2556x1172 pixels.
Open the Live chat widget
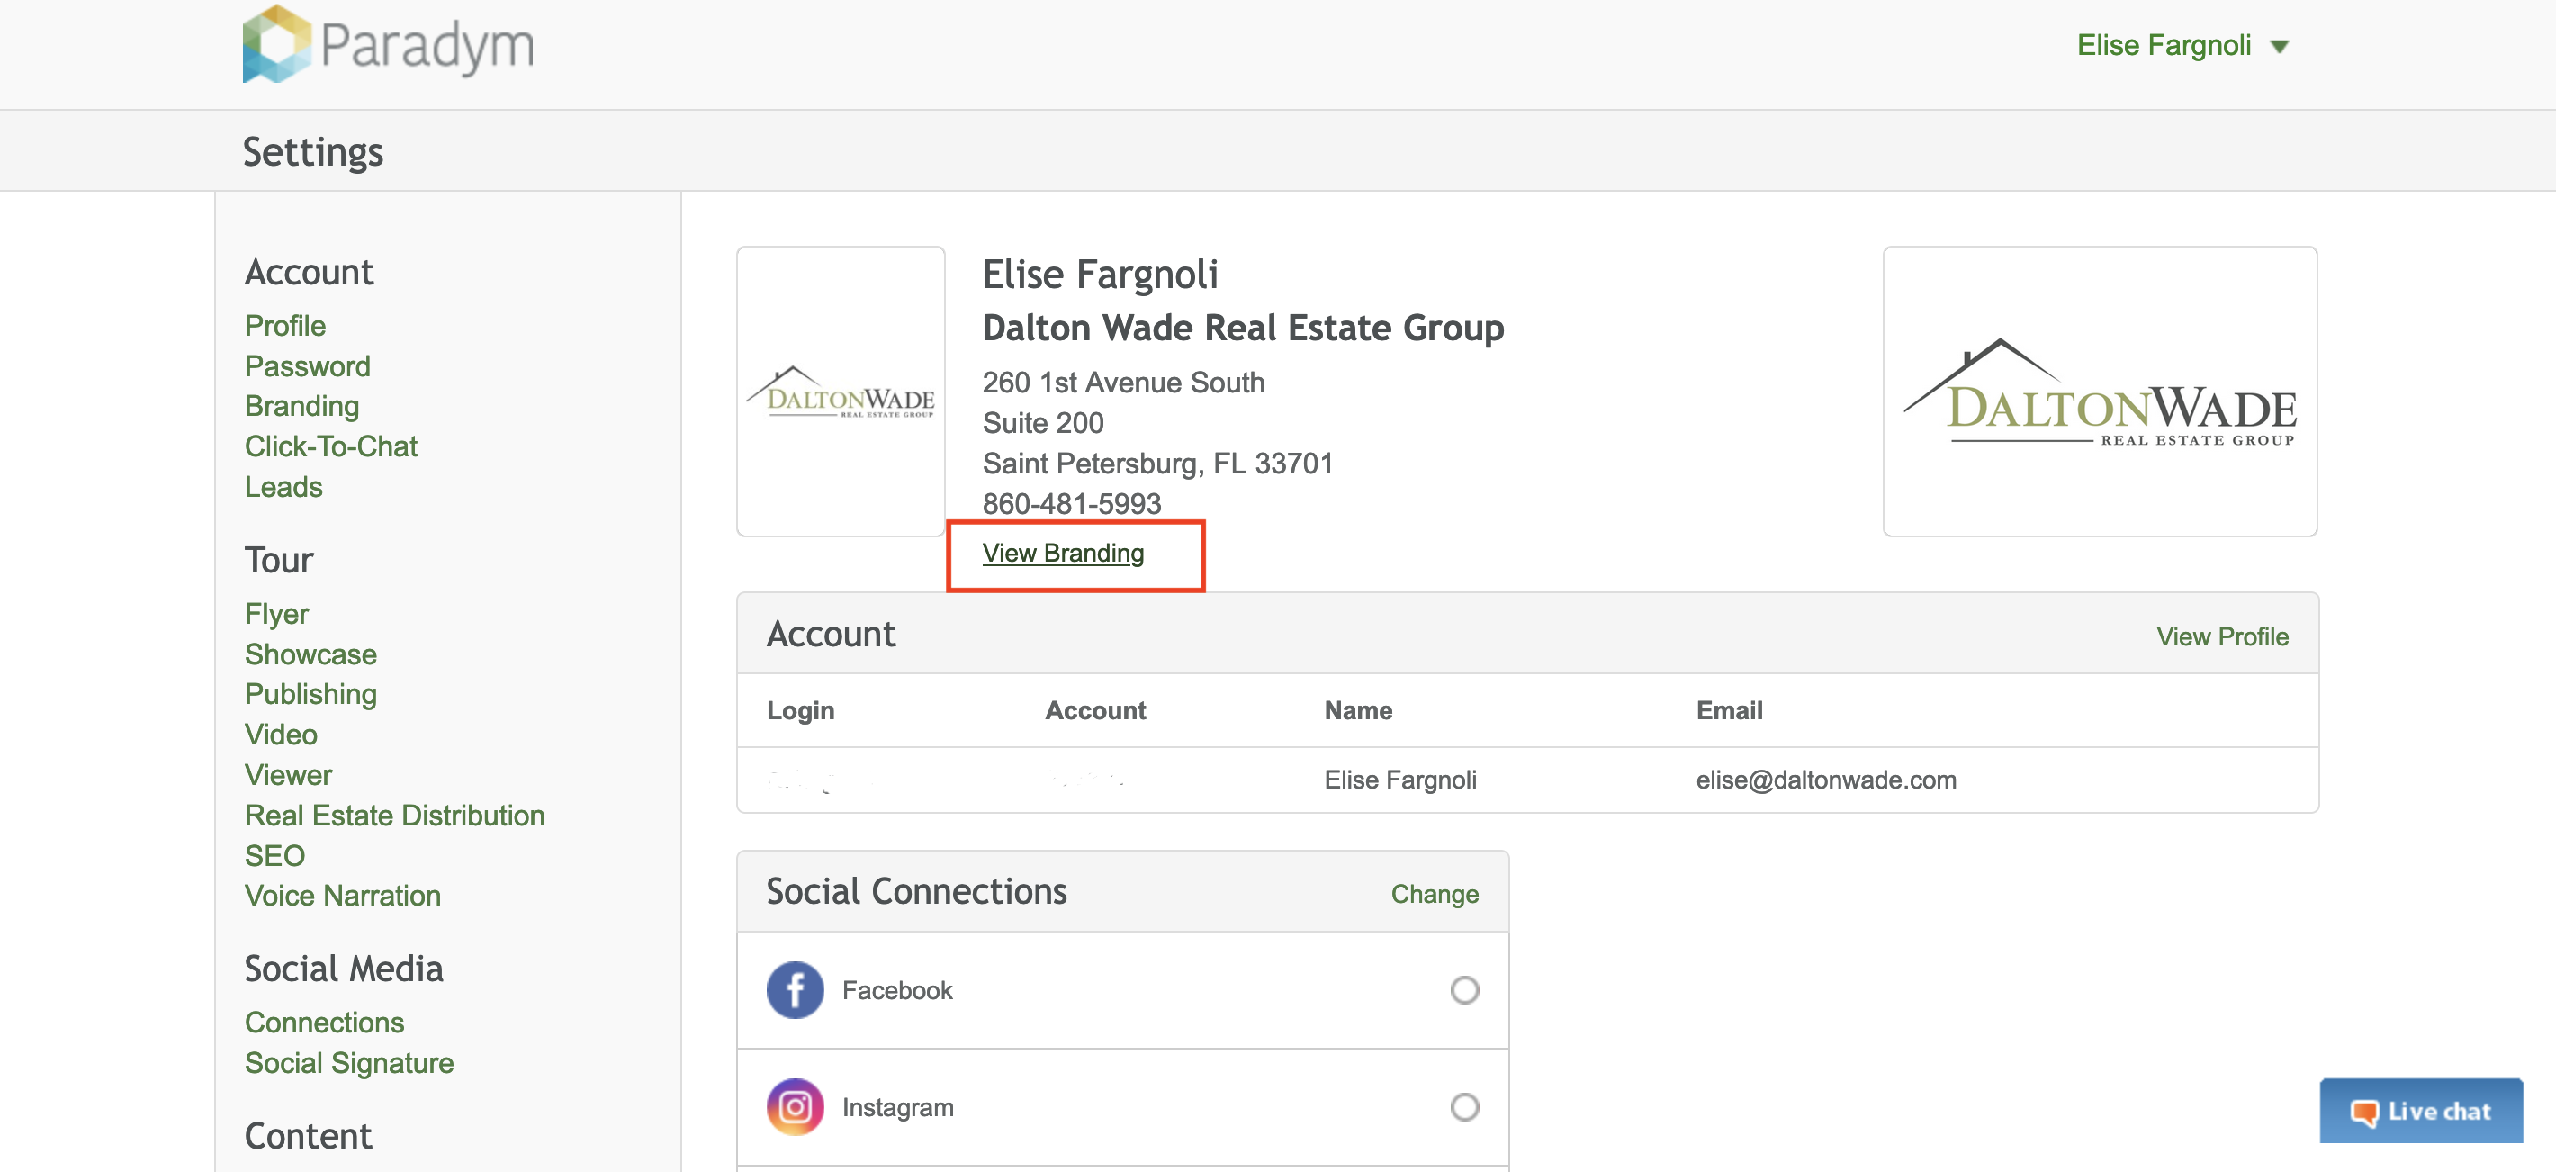[x=2420, y=1111]
